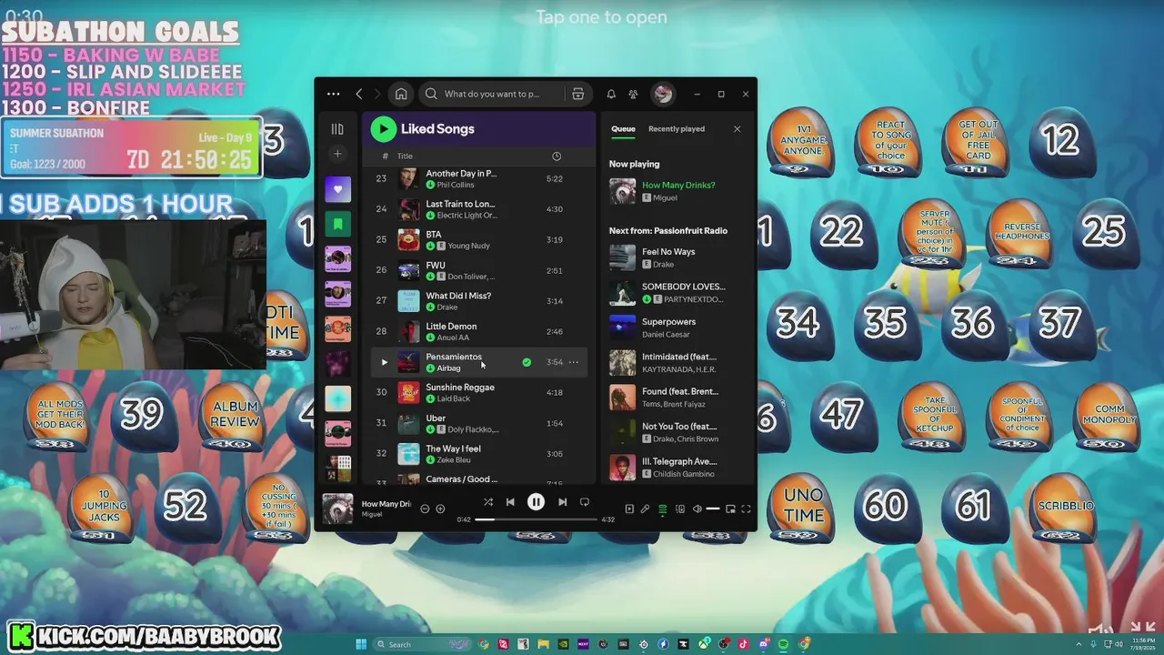
Task: Select the Little Demon track
Action: pyautogui.click(x=478, y=331)
